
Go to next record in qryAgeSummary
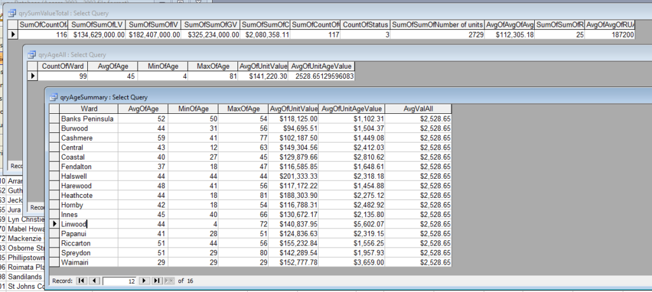click(144, 281)
